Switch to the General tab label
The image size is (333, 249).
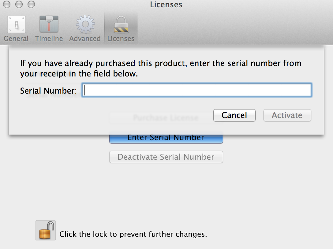pos(16,39)
